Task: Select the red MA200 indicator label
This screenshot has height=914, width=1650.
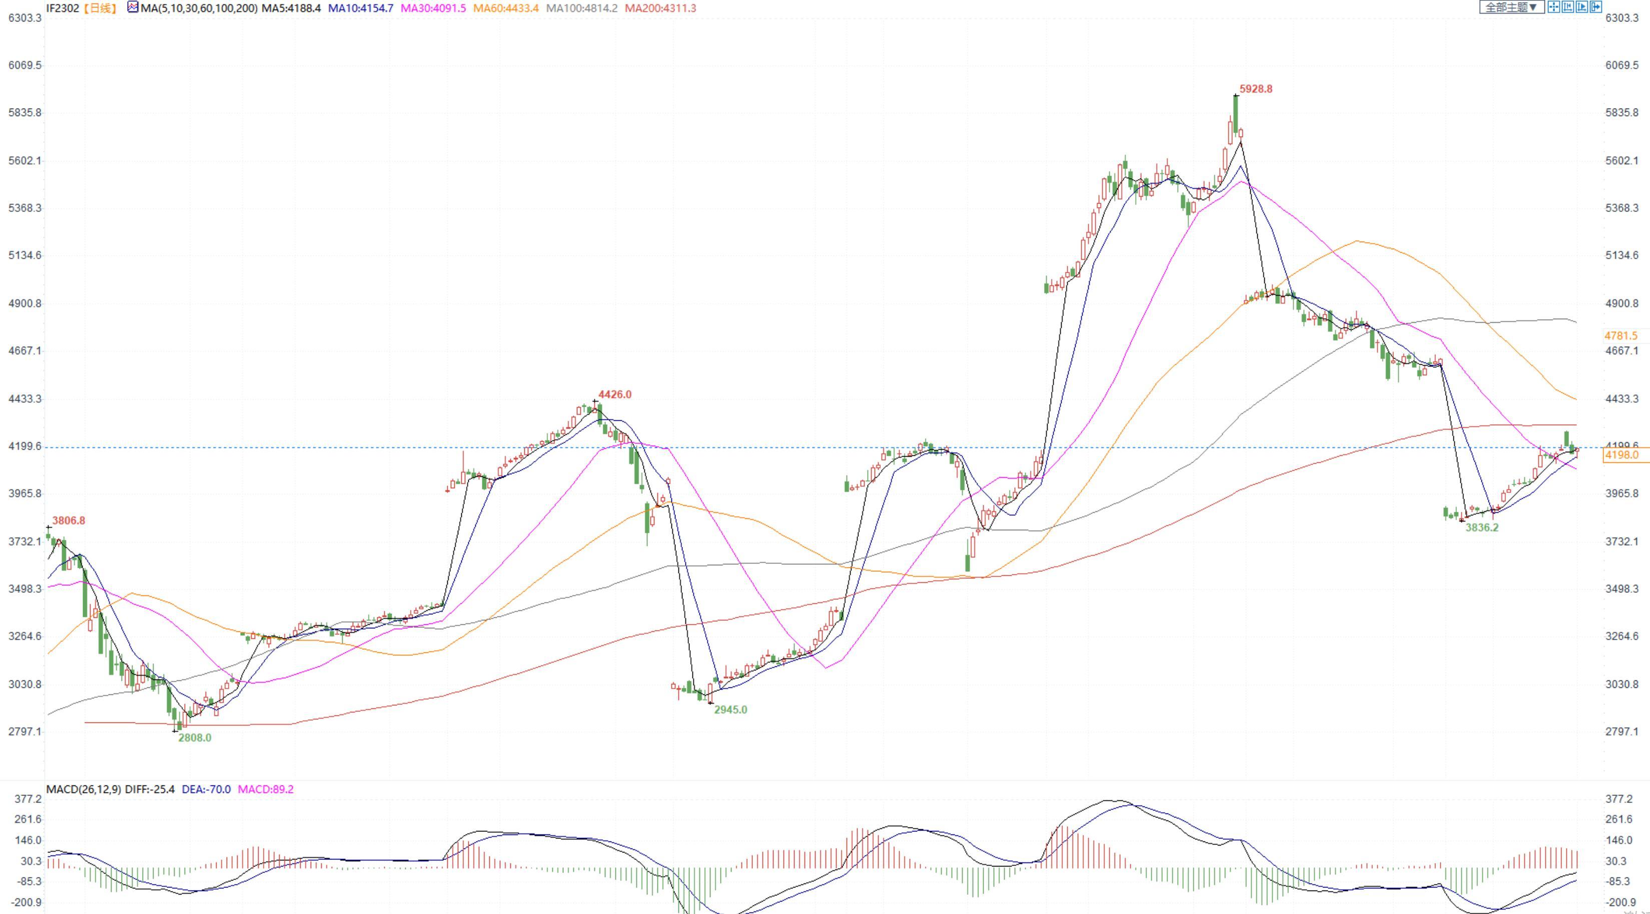Action: (660, 9)
